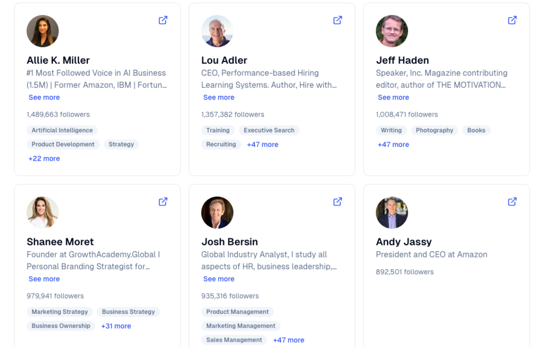Expand Allie K. Miller's bio with See more

44,97
